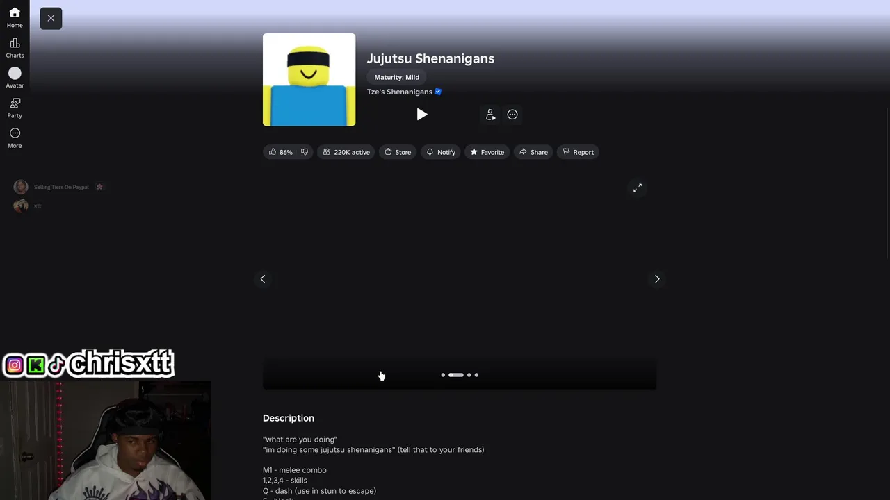The image size is (890, 500).
Task: Open Party in the sidebar
Action: click(15, 108)
